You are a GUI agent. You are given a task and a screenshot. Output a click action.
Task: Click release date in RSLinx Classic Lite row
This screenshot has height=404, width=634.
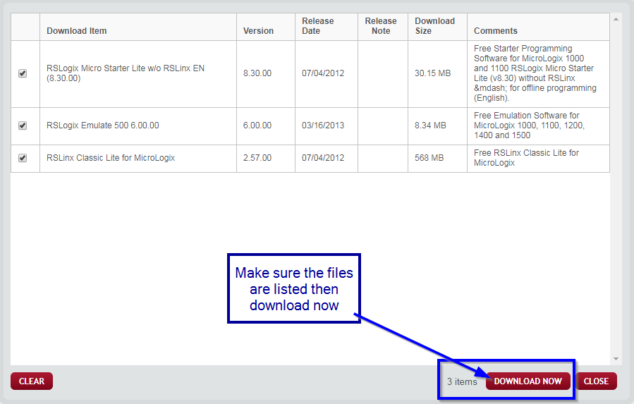pyautogui.click(x=323, y=158)
